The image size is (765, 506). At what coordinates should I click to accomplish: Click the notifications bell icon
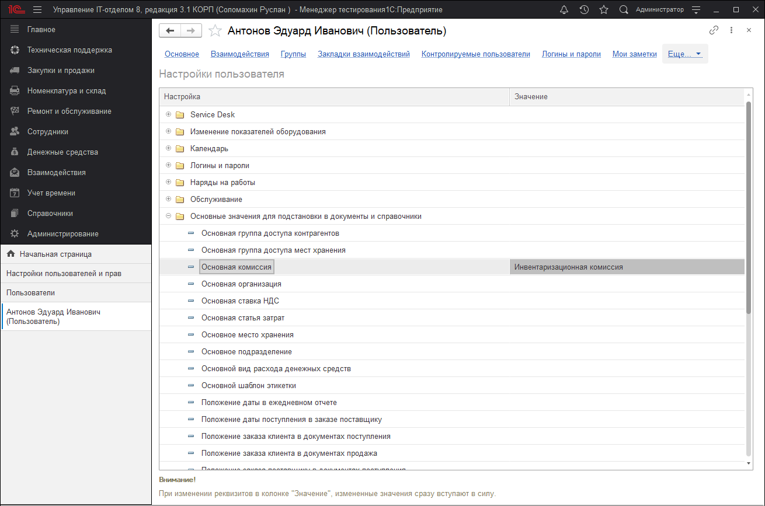[564, 10]
